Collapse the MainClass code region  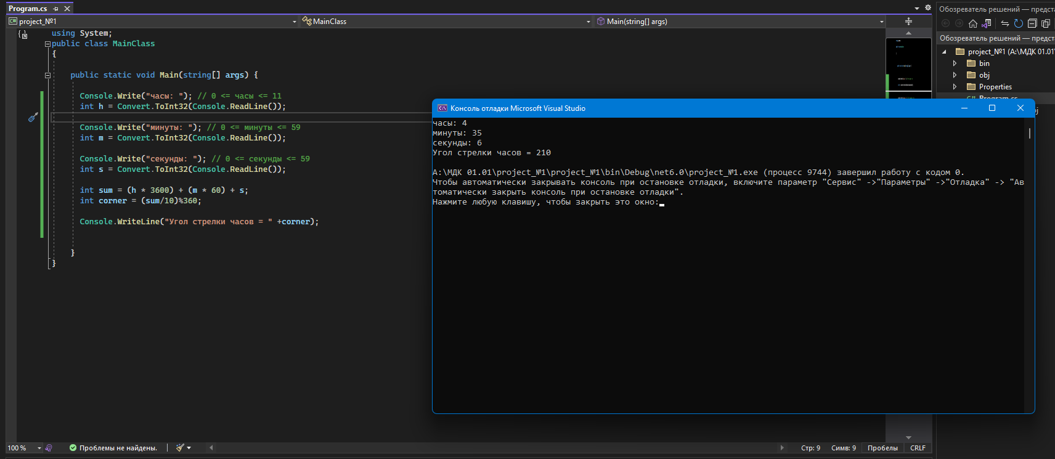tap(47, 44)
